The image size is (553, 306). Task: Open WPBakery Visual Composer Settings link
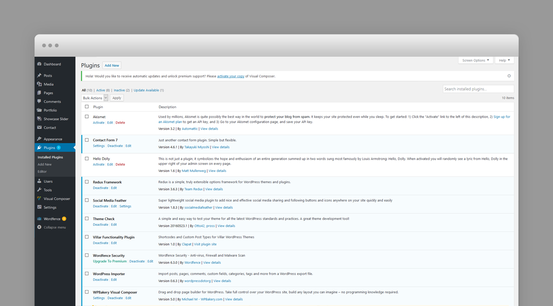pos(99,298)
